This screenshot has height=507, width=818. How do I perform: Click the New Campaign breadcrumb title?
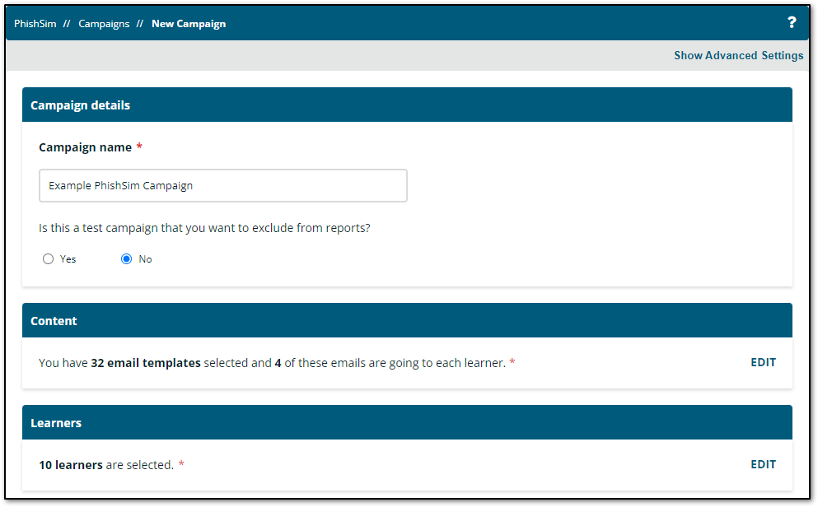point(189,24)
